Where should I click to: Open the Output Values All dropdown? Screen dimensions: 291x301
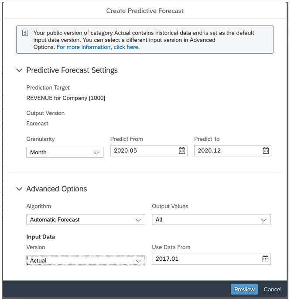pos(211,219)
